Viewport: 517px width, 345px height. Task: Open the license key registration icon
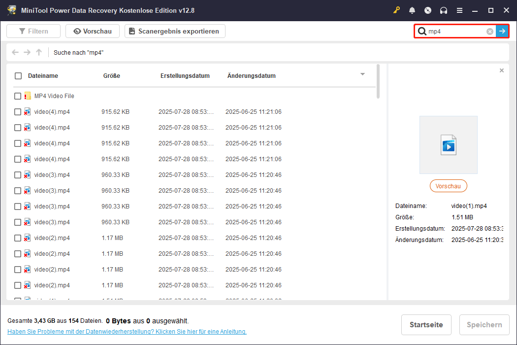click(x=397, y=10)
